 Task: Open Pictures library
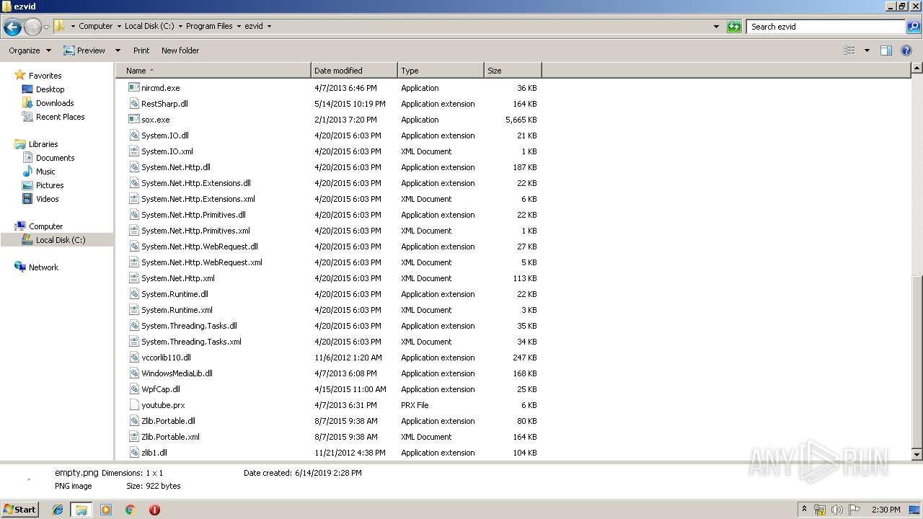tap(50, 185)
